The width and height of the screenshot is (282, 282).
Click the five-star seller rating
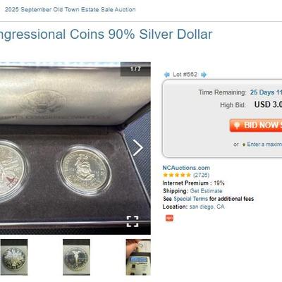[177, 175]
